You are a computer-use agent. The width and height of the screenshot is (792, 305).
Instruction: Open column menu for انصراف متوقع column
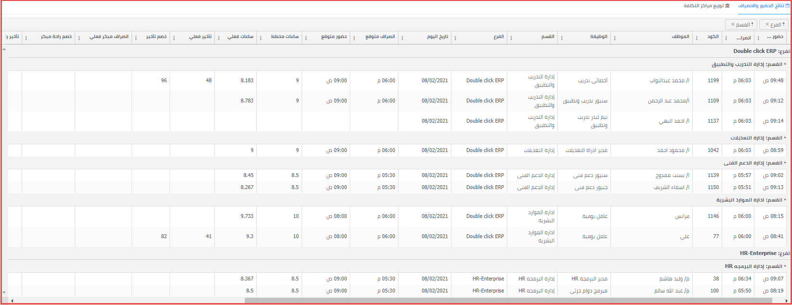(x=354, y=38)
